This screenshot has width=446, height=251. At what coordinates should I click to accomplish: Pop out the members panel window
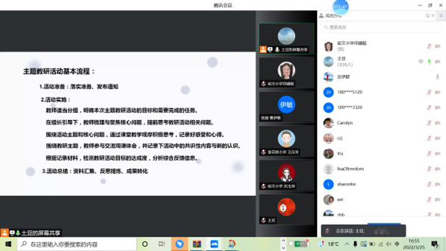(x=427, y=16)
